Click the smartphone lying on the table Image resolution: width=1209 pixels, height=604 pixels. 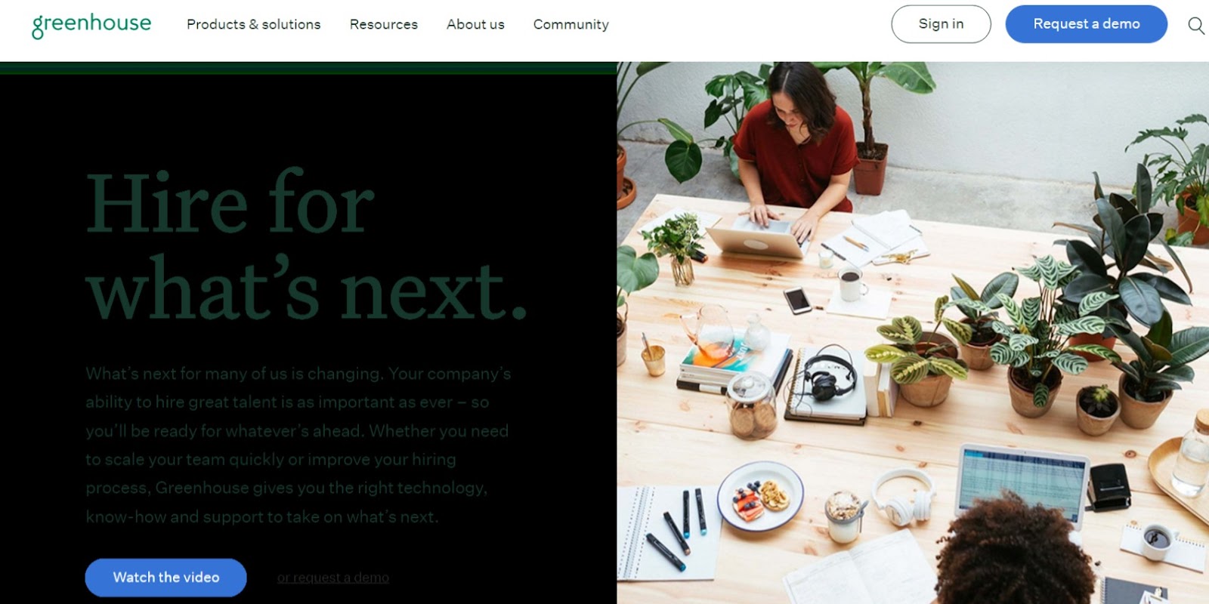(x=797, y=300)
